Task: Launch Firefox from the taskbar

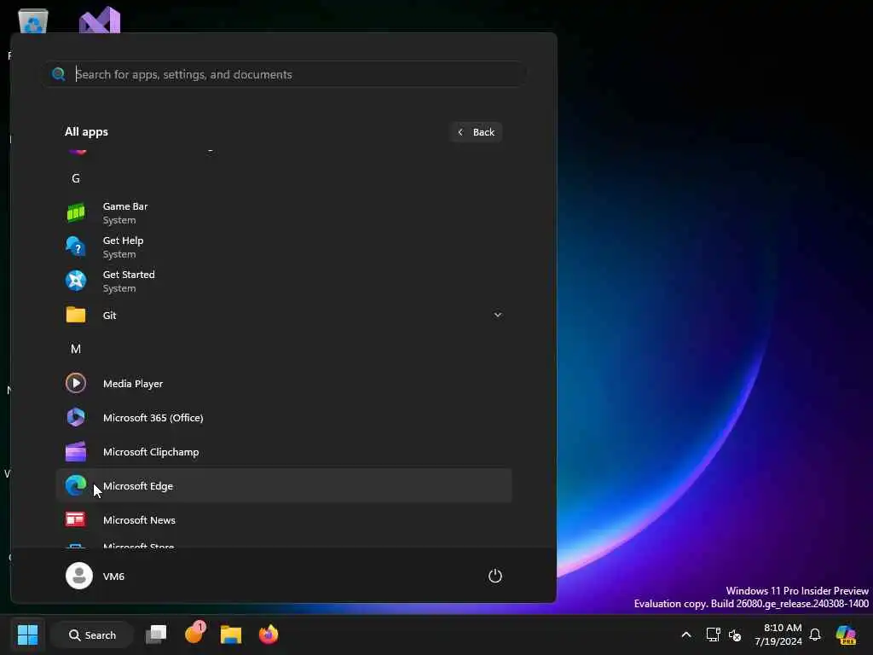Action: click(269, 635)
